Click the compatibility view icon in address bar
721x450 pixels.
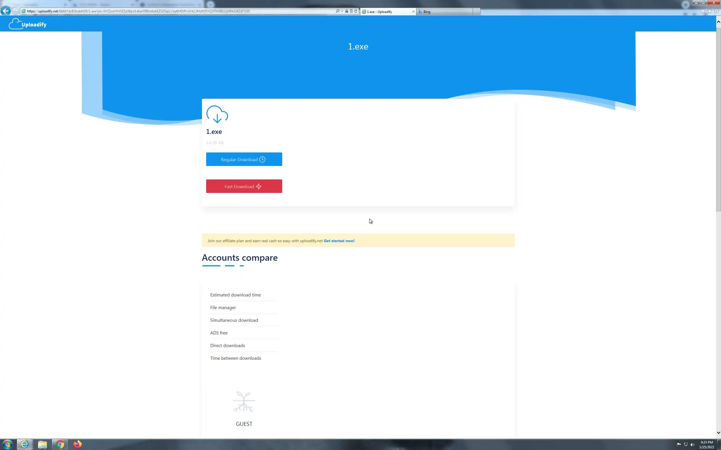[x=351, y=11]
